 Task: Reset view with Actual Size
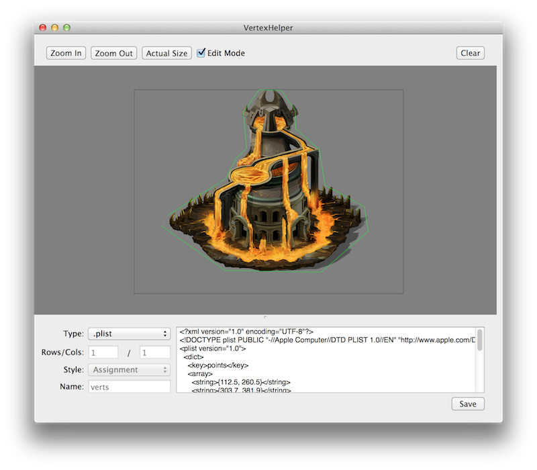(166, 53)
